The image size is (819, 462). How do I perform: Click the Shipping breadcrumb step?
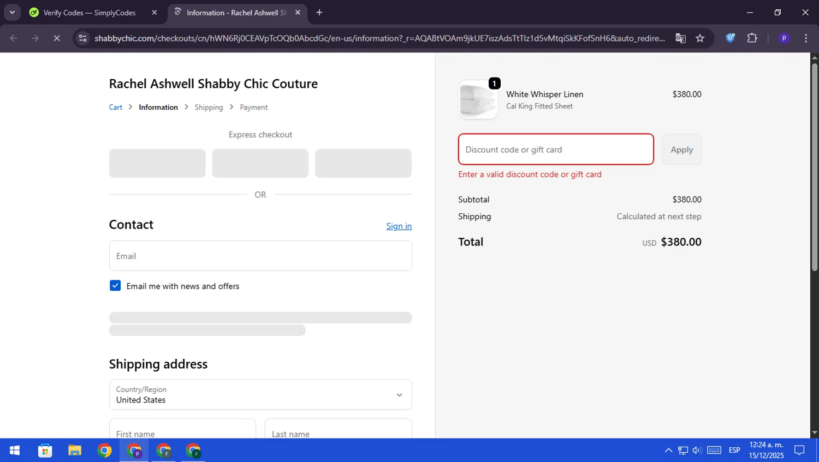(209, 107)
